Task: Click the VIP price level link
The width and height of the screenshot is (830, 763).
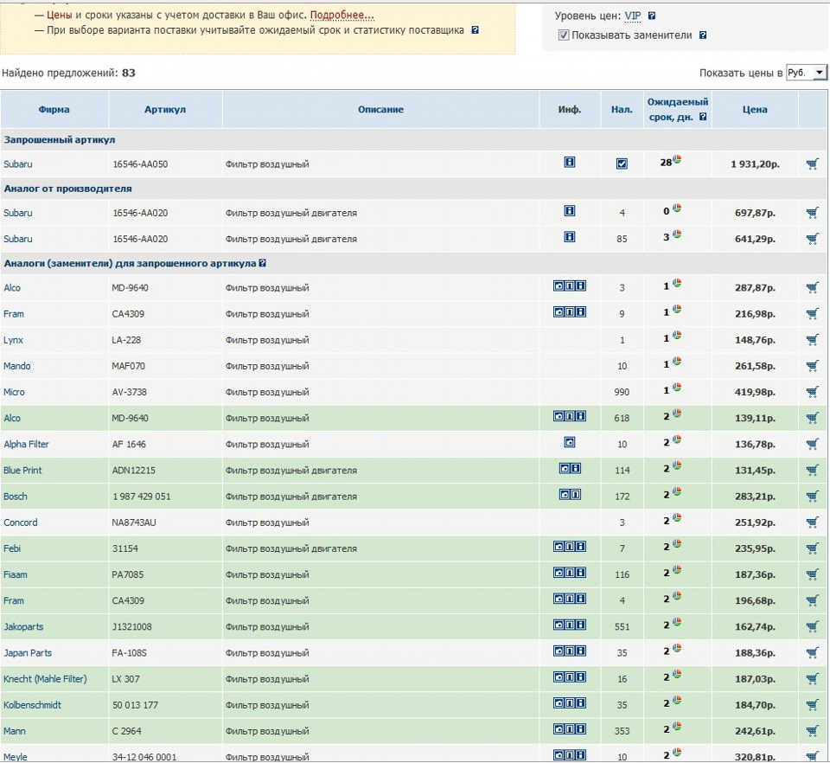Action: point(633,16)
